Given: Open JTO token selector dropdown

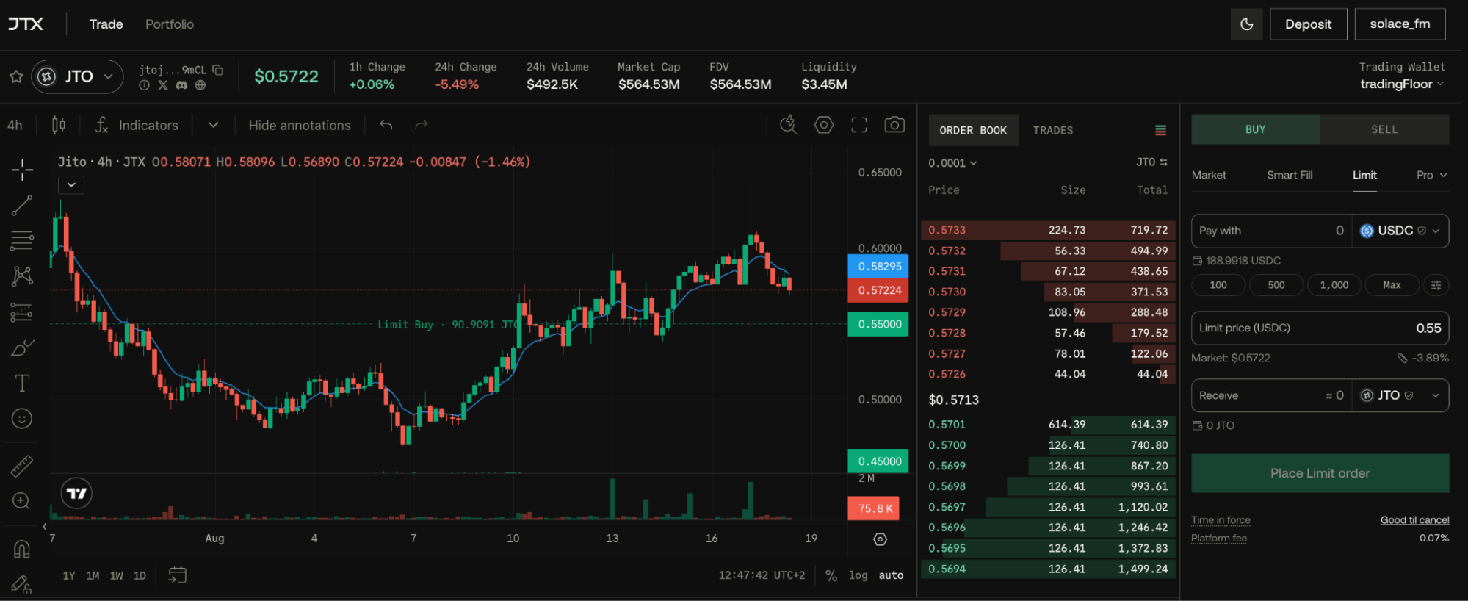Looking at the screenshot, I should [77, 76].
